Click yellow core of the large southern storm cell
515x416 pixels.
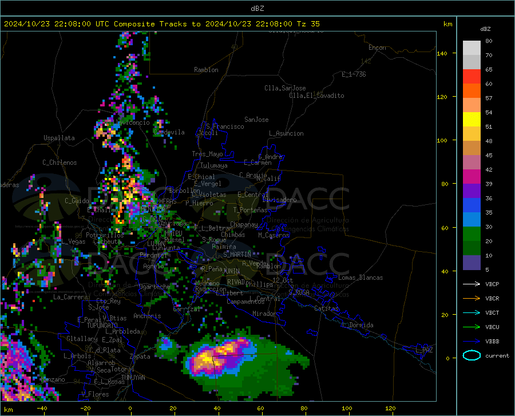point(205,359)
